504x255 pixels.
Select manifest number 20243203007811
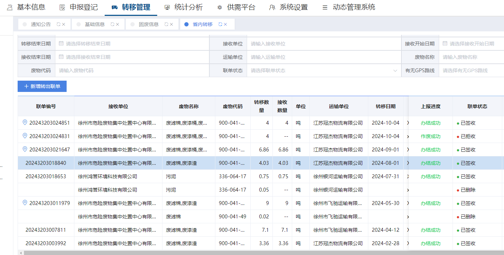click(46, 230)
